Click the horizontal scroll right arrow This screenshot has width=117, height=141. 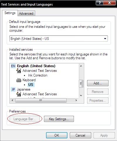[76, 100]
